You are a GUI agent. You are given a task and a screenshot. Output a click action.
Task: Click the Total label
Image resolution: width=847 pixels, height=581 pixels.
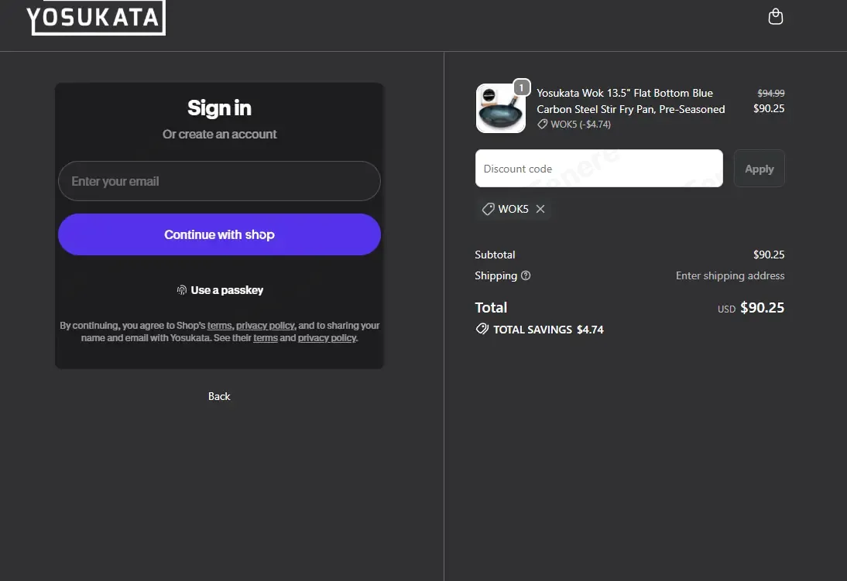point(491,307)
